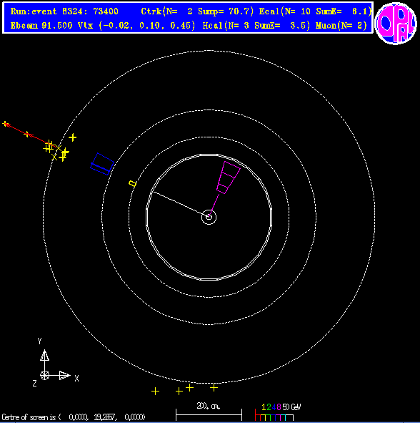Click the isolated yellow muon hit cross
420x423 pixels.
coord(72,137)
